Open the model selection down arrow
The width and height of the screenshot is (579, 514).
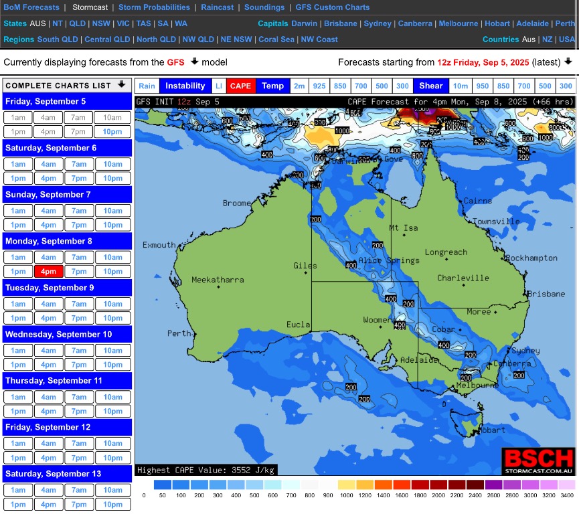(194, 62)
